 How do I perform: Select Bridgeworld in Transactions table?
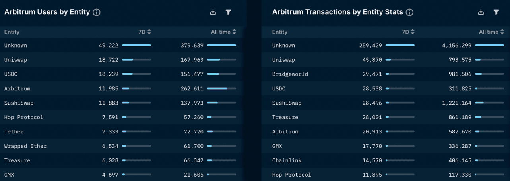point(290,74)
